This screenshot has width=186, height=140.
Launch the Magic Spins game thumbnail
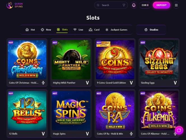71,111
